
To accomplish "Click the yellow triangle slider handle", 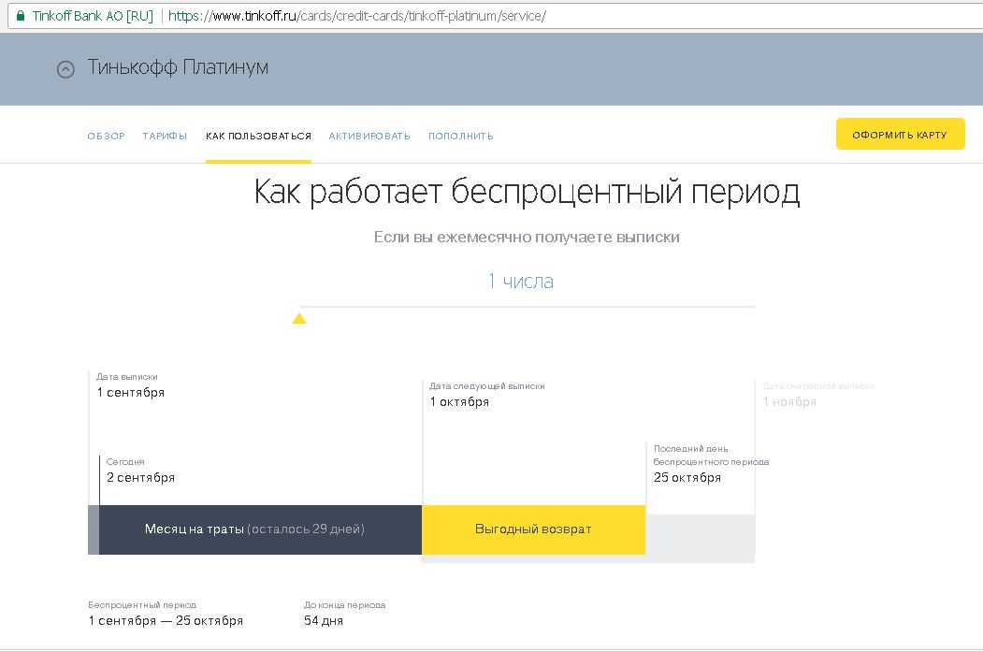I will pos(299,318).
